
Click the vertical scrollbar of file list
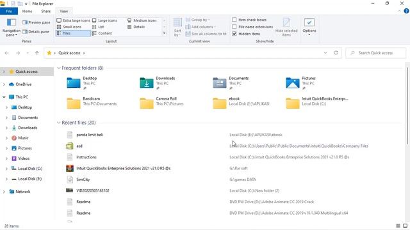(x=407, y=105)
